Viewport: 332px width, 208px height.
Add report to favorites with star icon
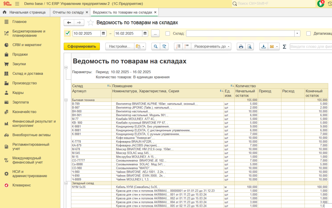(90, 23)
